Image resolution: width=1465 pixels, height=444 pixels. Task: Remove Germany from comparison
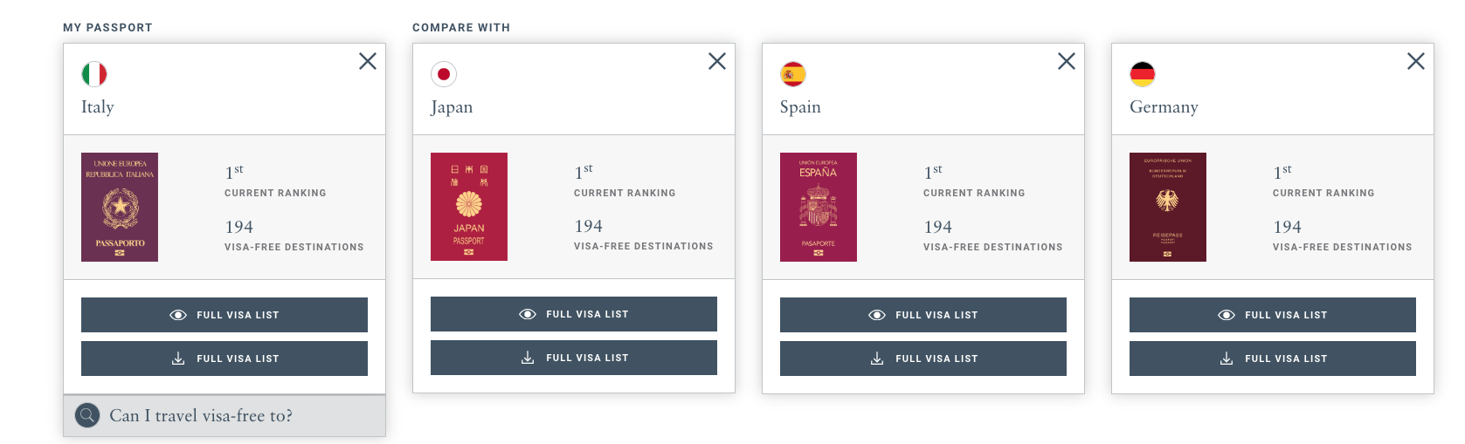tap(1416, 61)
